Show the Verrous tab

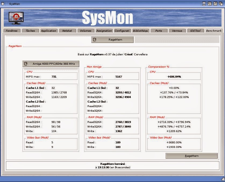[177, 31]
